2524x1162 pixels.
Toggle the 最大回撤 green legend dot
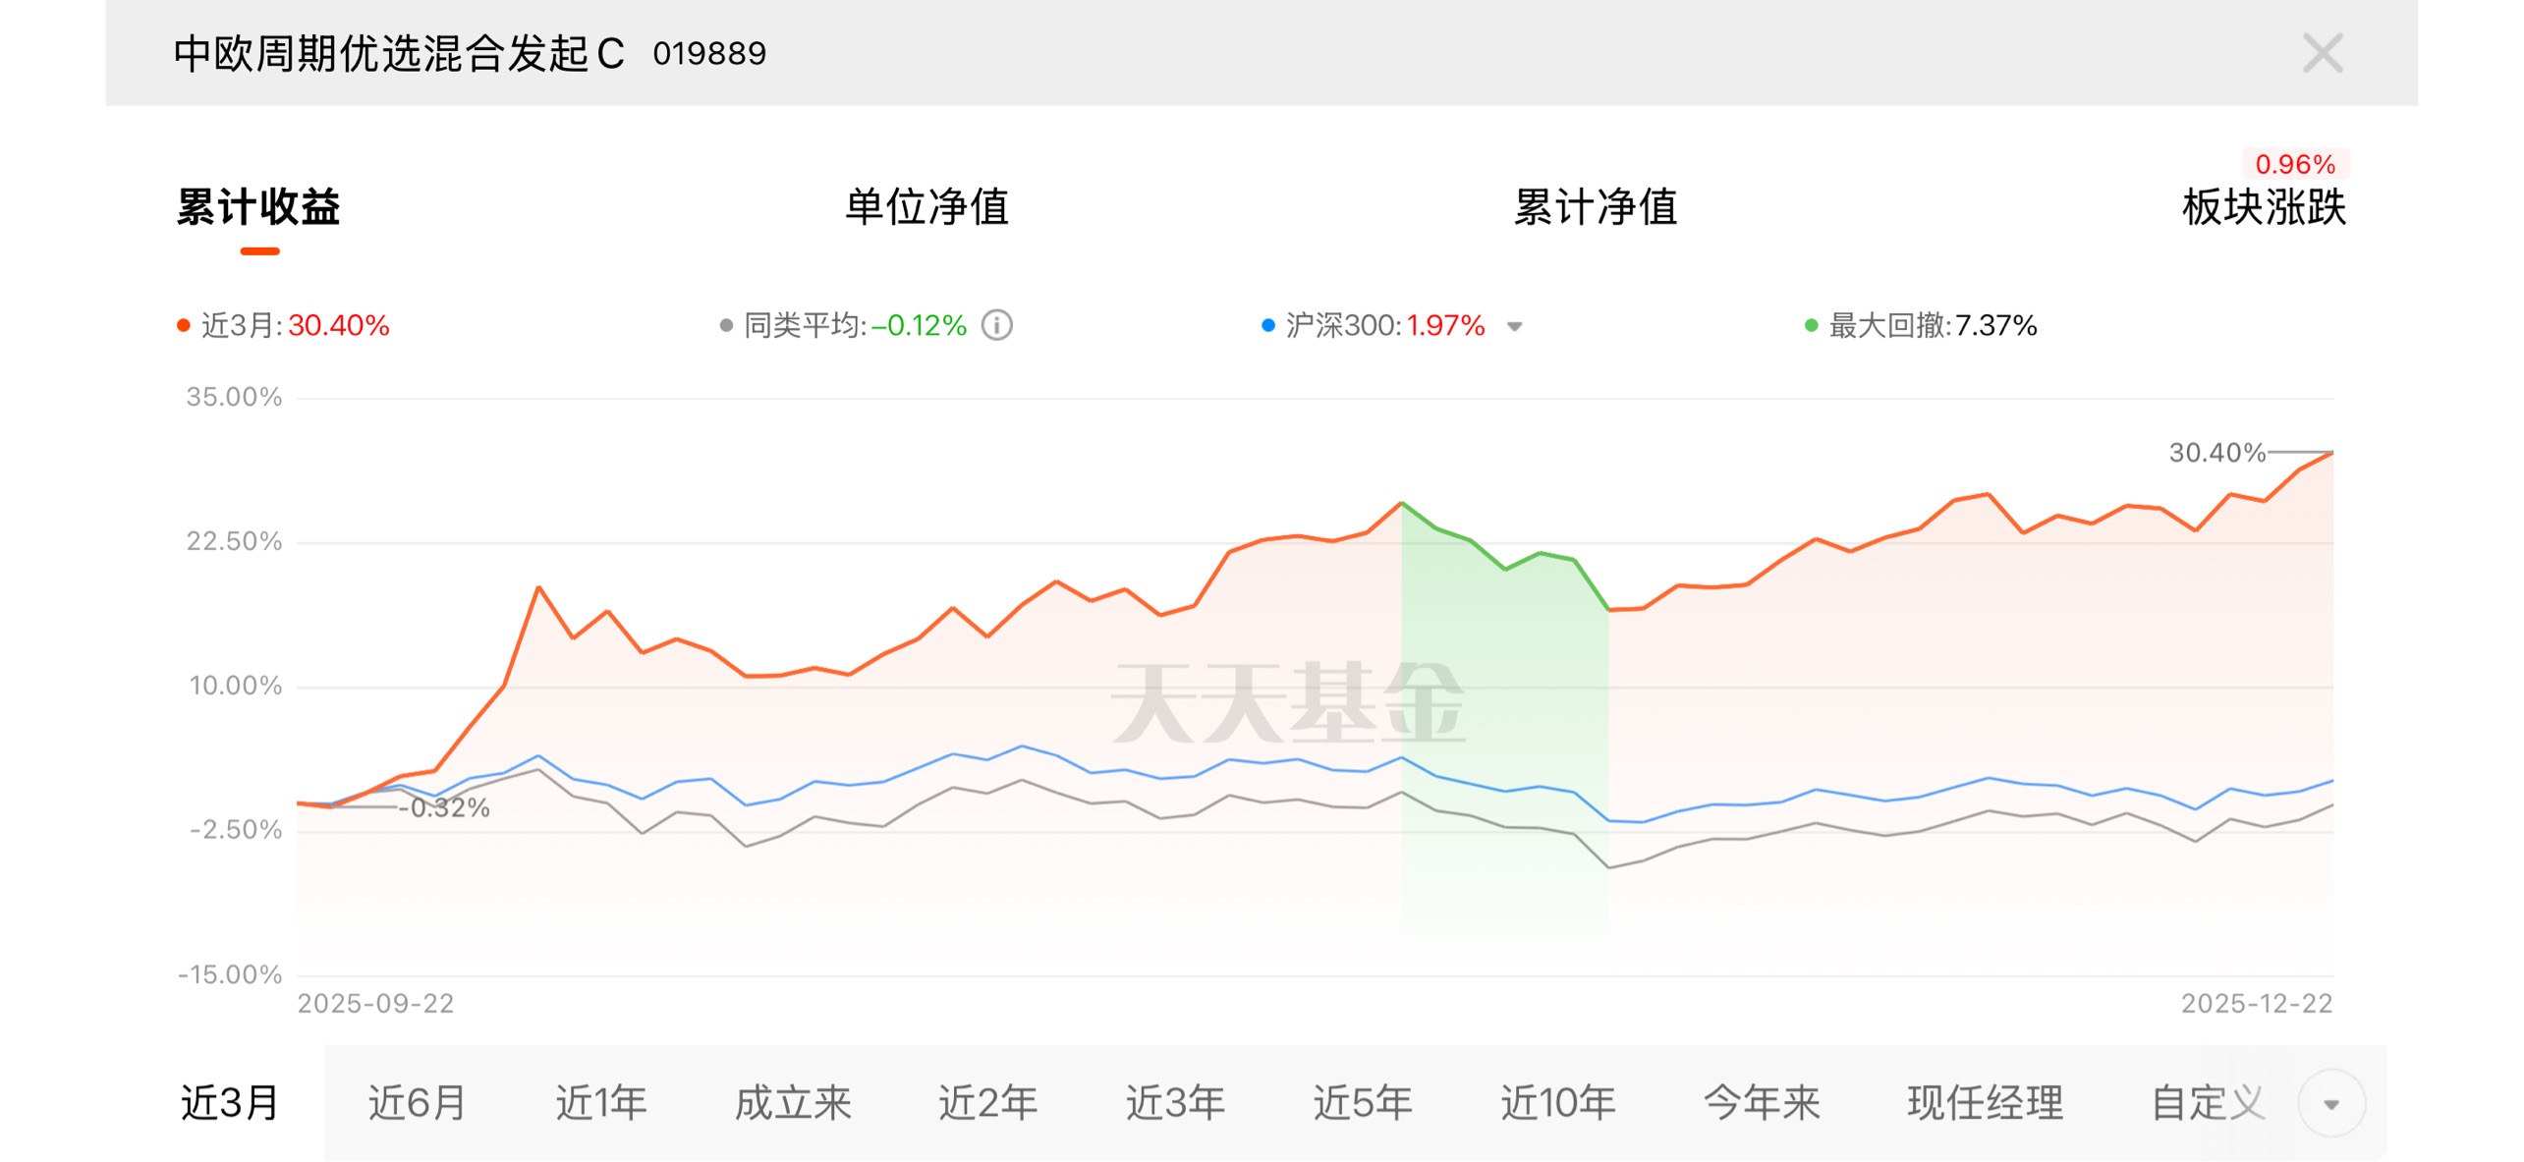pos(1811,325)
